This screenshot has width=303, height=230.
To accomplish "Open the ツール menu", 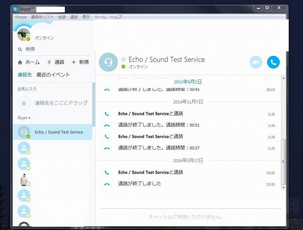I will click(100, 17).
